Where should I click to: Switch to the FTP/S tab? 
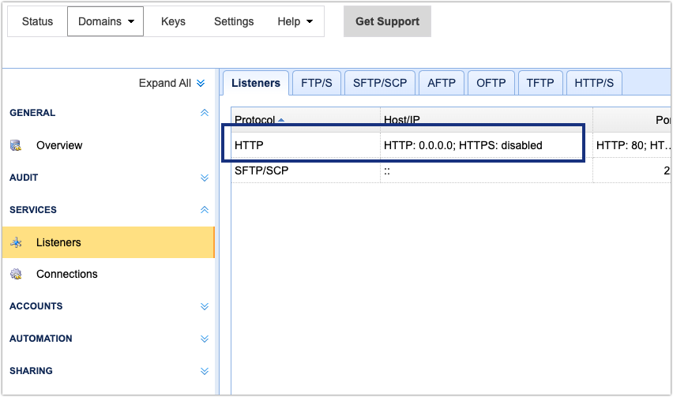[315, 83]
